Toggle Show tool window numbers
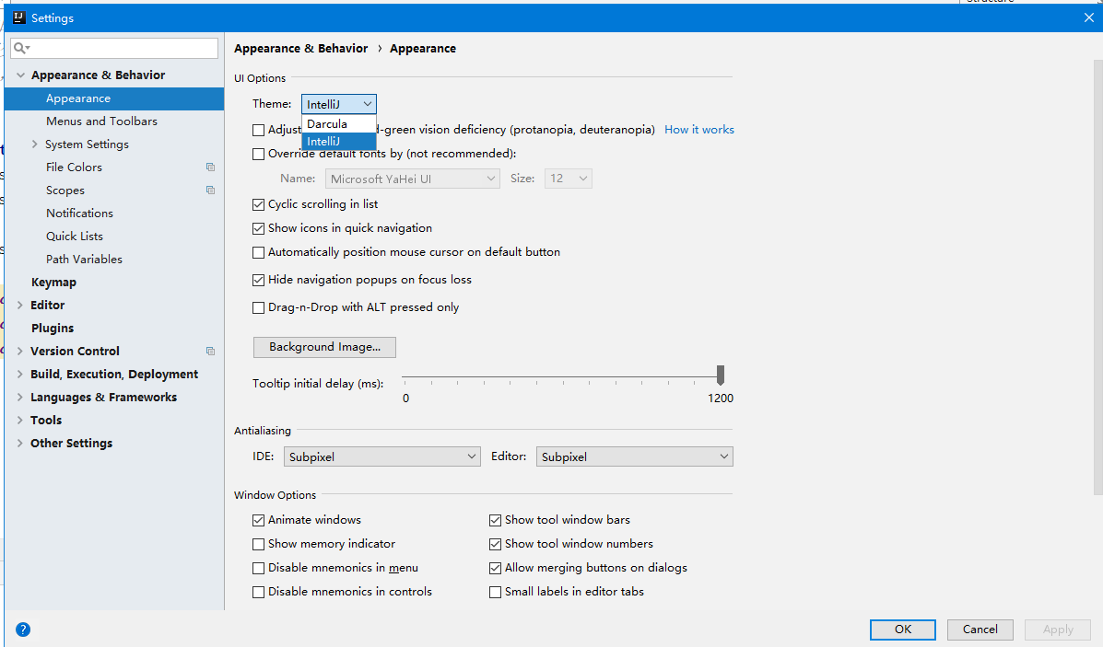This screenshot has width=1103, height=647. point(495,545)
